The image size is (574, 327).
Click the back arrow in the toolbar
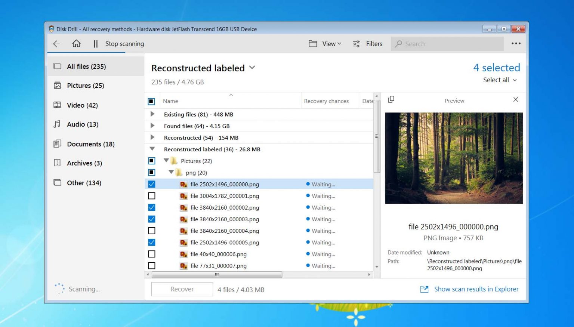tap(56, 44)
